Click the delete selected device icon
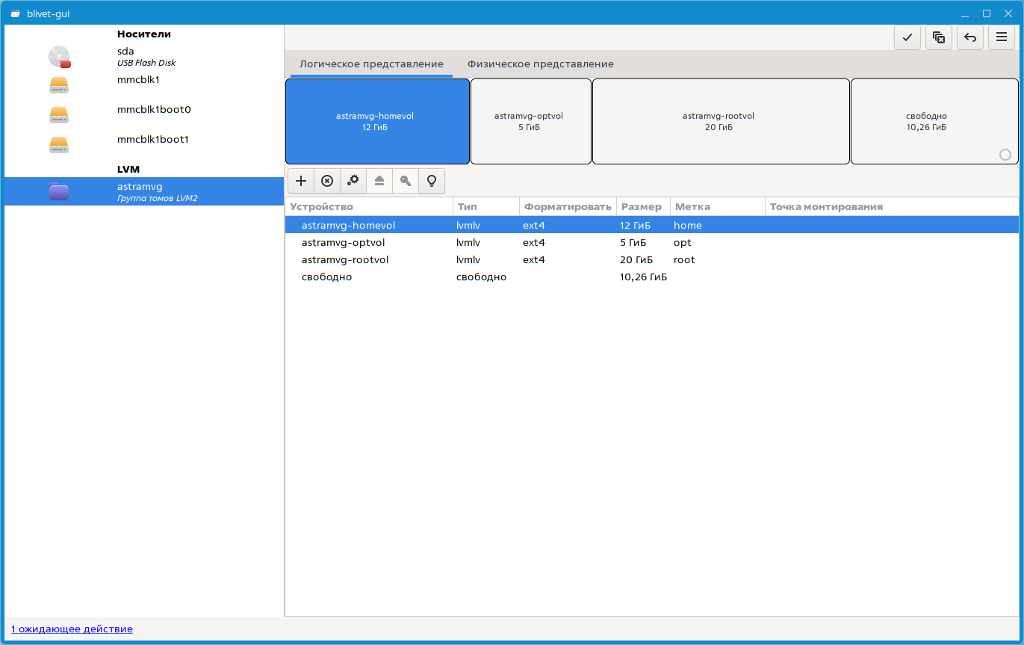Image resolution: width=1024 pixels, height=645 pixels. tap(327, 181)
